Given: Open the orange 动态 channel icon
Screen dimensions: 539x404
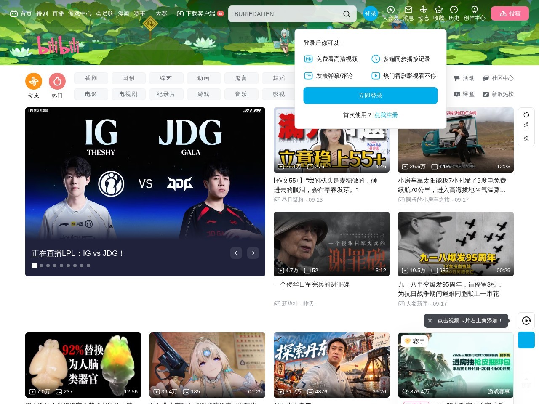Looking at the screenshot, I should 34,81.
